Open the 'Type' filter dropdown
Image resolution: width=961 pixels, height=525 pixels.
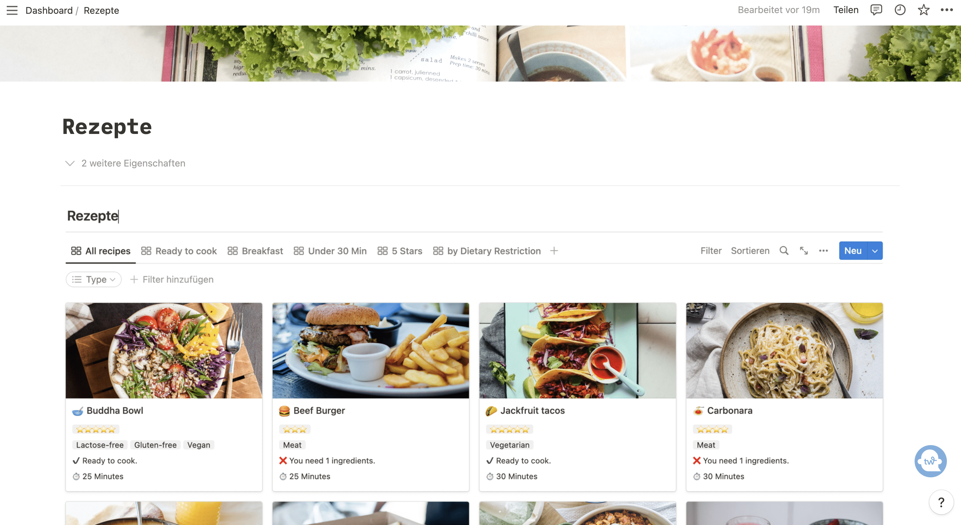(x=93, y=279)
